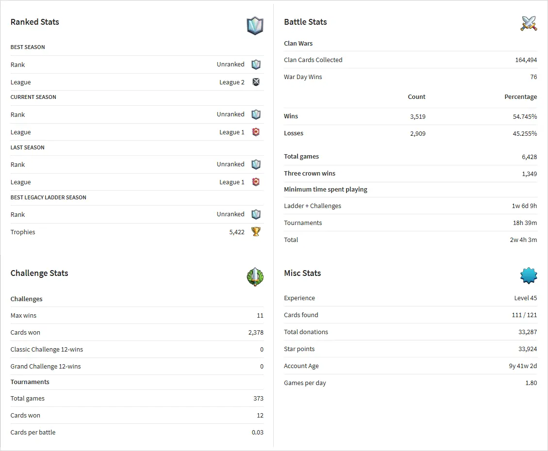
Task: Click the Misc Stats blue badge icon
Action: (529, 275)
